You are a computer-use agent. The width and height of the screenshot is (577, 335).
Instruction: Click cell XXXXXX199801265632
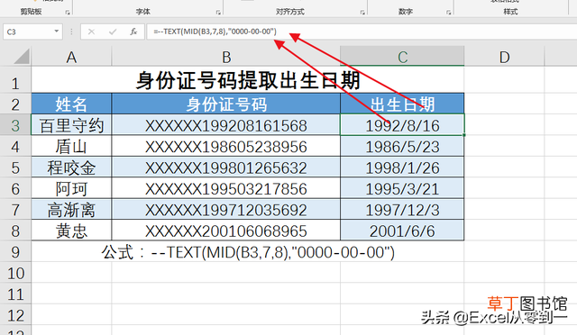[226, 167]
